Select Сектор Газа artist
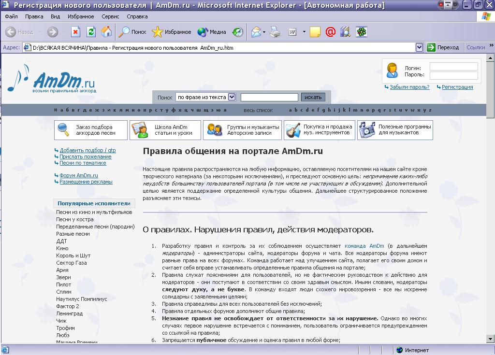 (72, 263)
